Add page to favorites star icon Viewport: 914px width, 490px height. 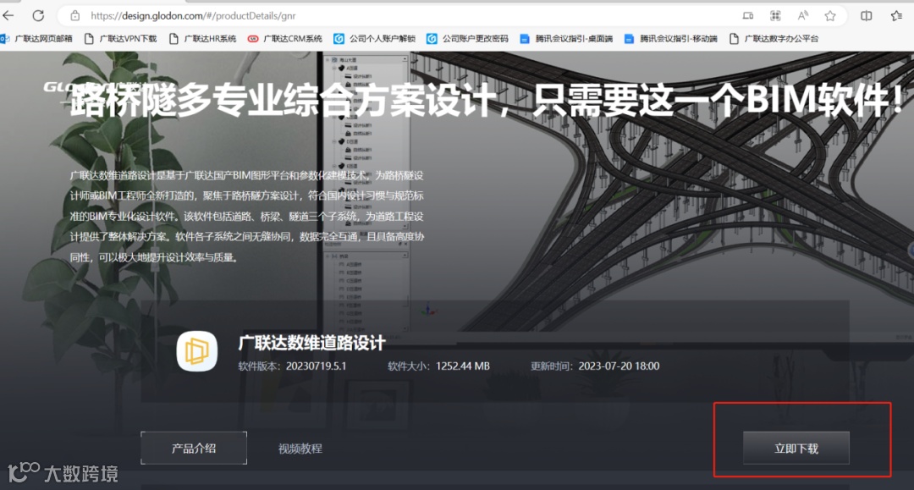(x=830, y=16)
